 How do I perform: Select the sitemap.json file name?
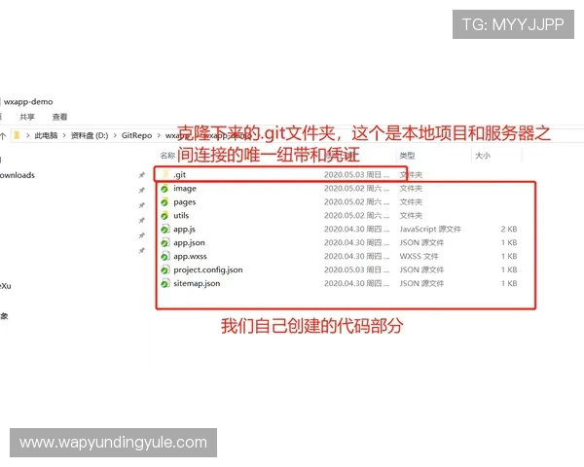coord(197,283)
